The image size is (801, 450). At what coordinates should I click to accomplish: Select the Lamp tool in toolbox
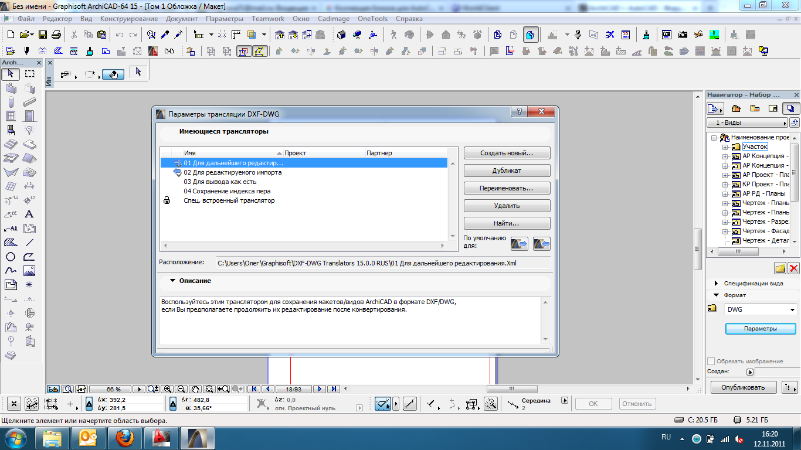(29, 130)
